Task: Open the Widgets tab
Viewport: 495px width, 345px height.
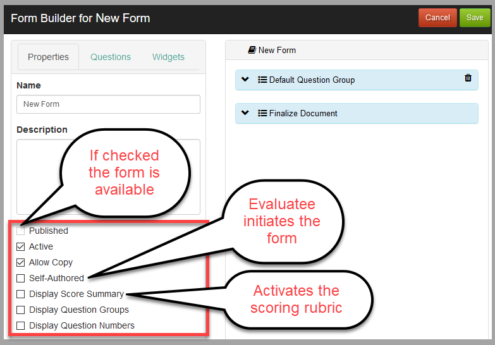Action: click(168, 57)
